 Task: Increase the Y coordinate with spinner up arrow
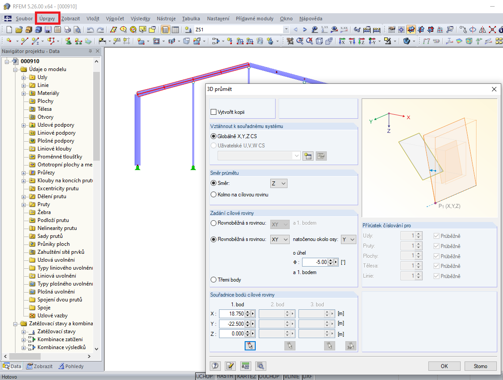(247, 322)
